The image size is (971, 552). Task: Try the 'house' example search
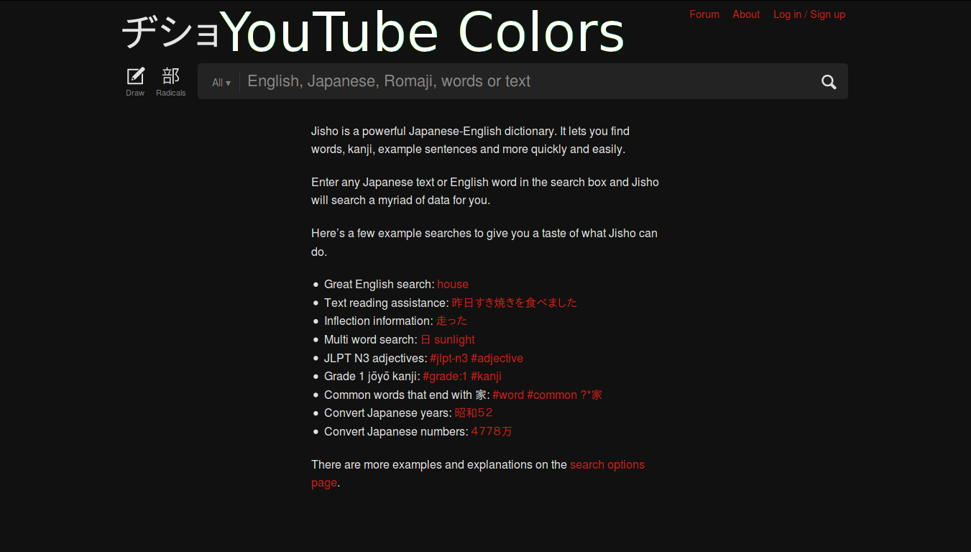click(x=453, y=285)
